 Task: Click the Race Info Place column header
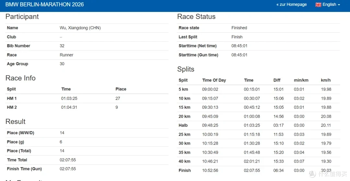[x=121, y=89]
